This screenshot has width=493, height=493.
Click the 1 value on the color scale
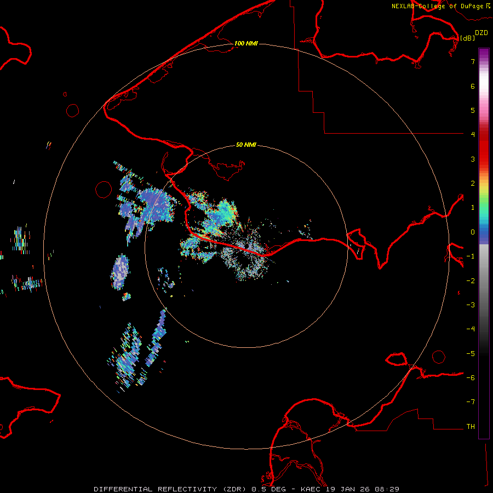[473, 208]
